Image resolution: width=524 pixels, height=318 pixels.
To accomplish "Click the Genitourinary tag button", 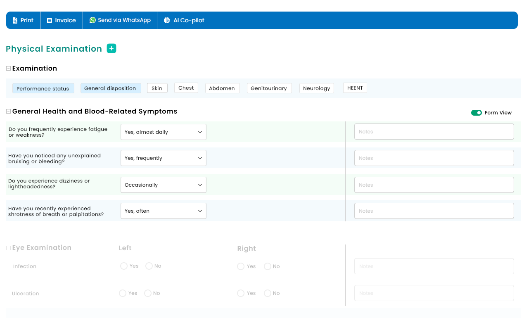I will coord(269,88).
